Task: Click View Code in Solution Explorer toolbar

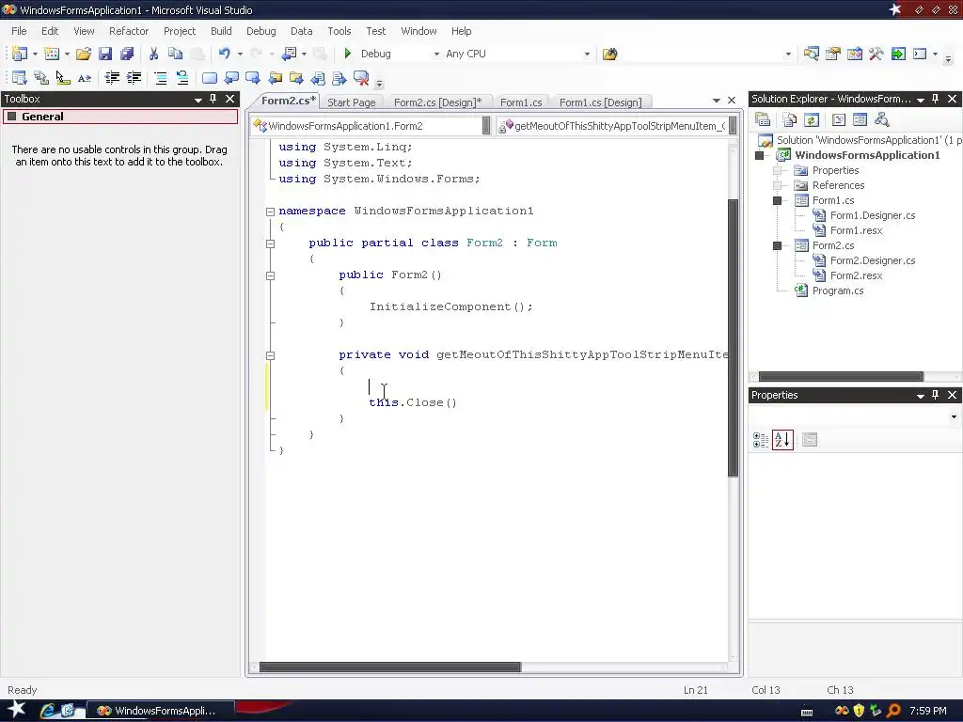Action: (x=838, y=119)
